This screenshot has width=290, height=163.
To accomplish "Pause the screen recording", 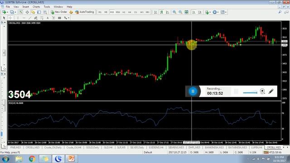I will (193, 91).
